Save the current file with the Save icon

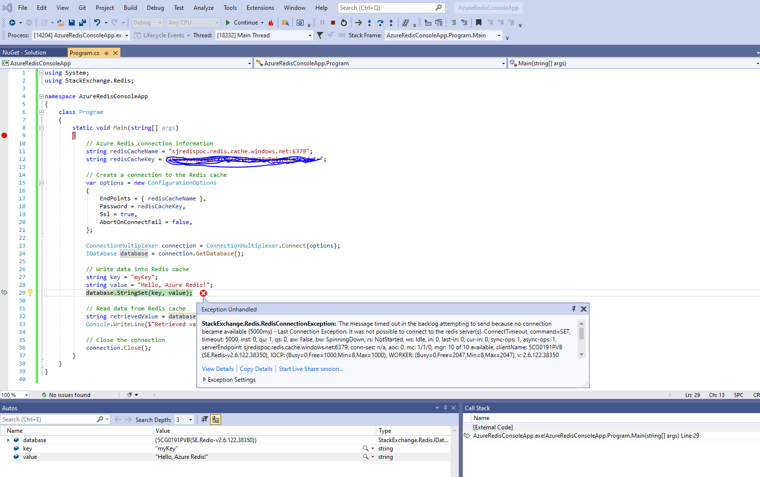tap(72, 23)
